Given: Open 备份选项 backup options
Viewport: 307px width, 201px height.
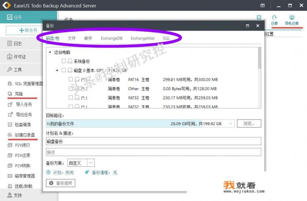Looking at the screenshot, I should point(61,183).
